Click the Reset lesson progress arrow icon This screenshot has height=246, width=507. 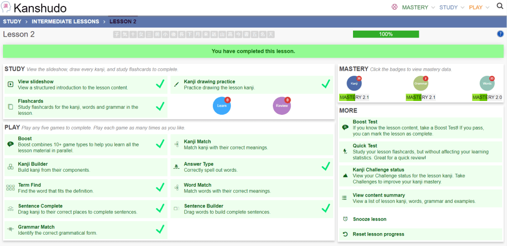(345, 234)
